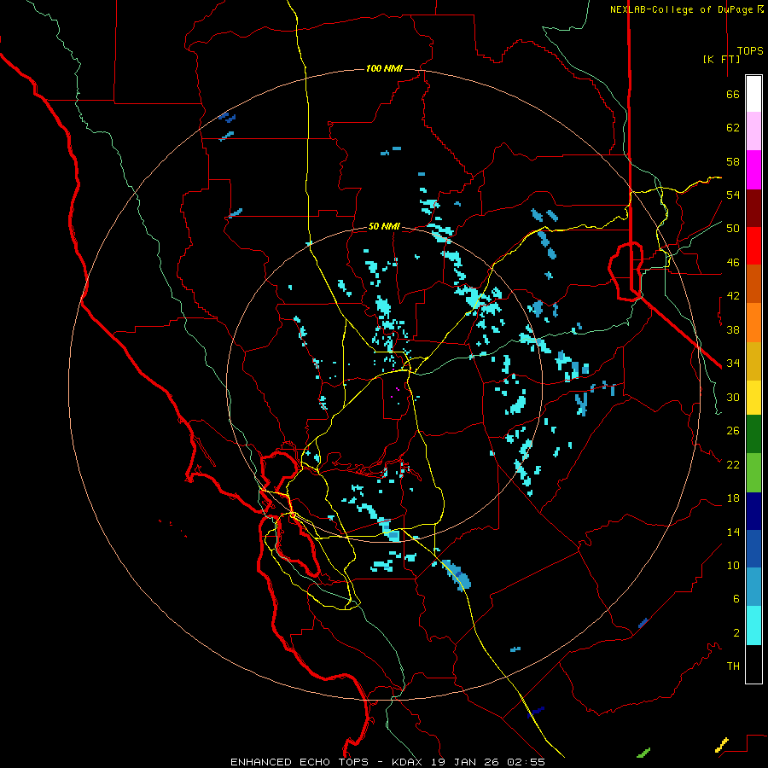Click the NEXLAB-College of DuPage credit text
This screenshot has height=768, width=768.
(x=686, y=9)
